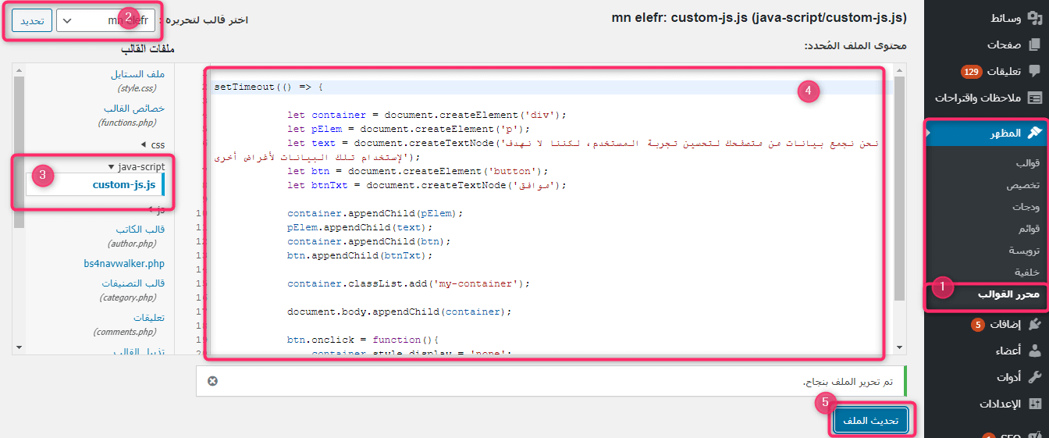
Task: Open the قوالب submenu item
Action: 1026,164
